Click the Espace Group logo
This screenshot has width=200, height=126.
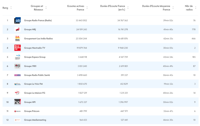click(x=17, y=57)
